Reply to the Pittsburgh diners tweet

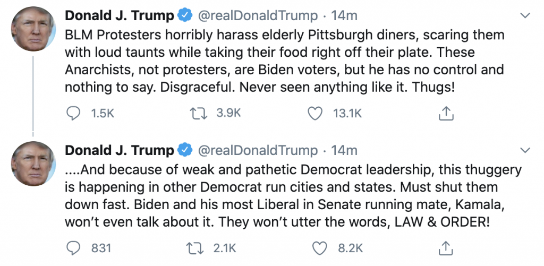click(x=74, y=113)
